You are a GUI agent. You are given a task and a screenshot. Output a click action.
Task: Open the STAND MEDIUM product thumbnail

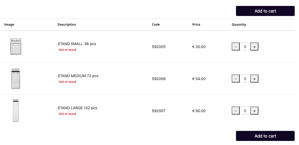pos(16,79)
